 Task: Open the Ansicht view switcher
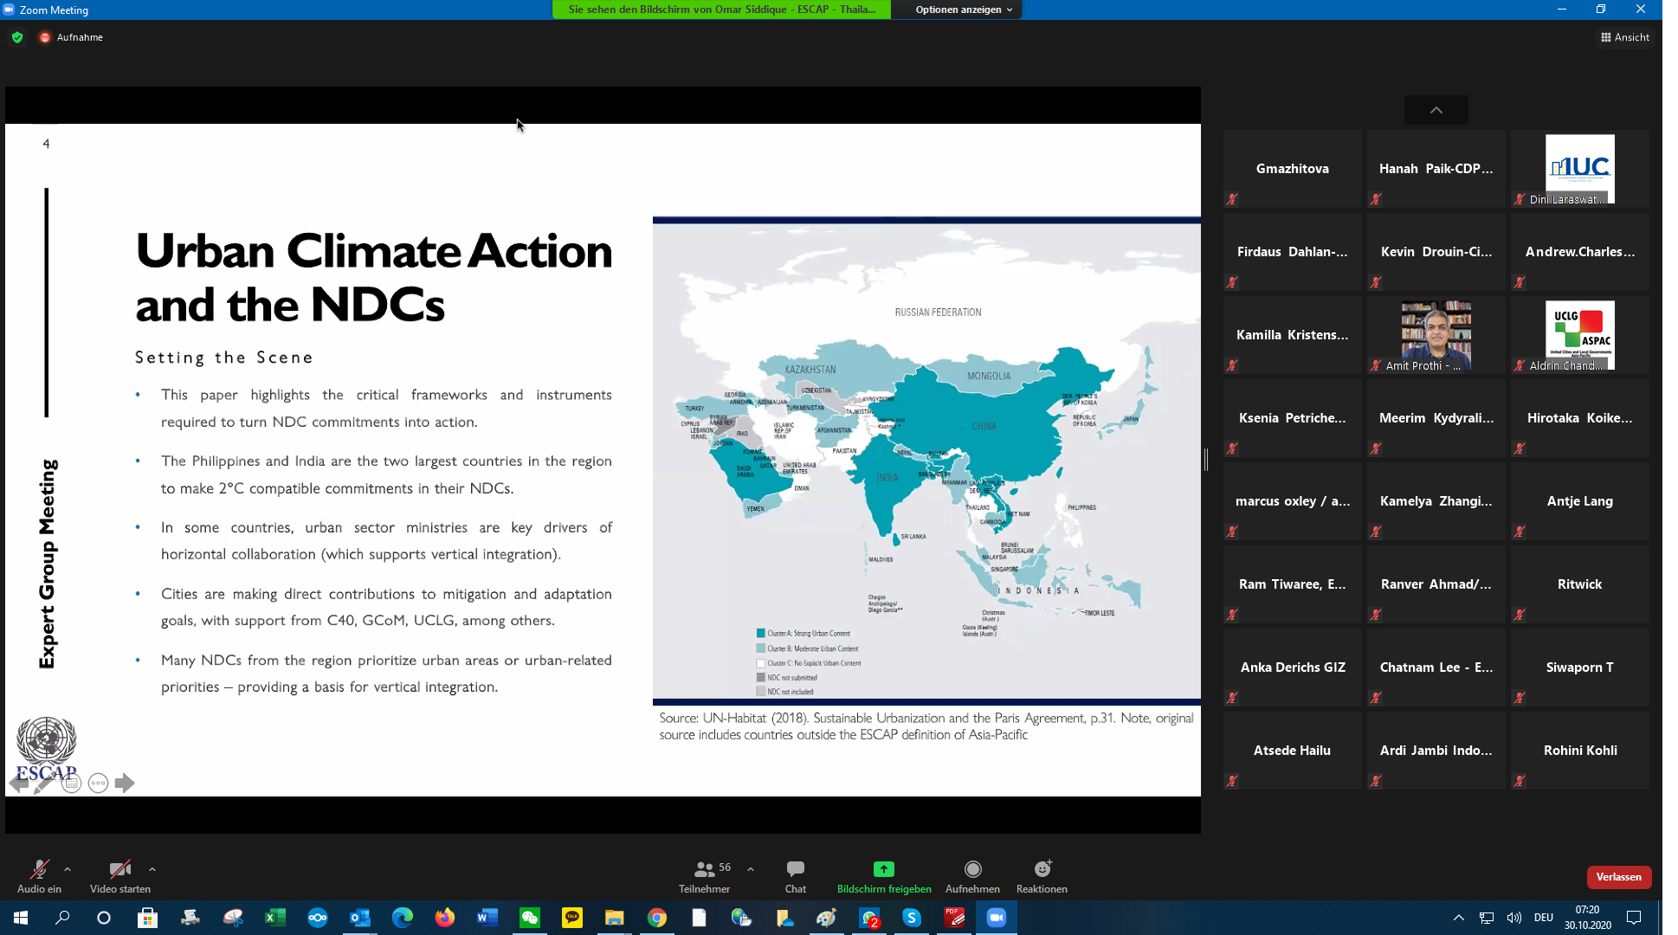1625,37
